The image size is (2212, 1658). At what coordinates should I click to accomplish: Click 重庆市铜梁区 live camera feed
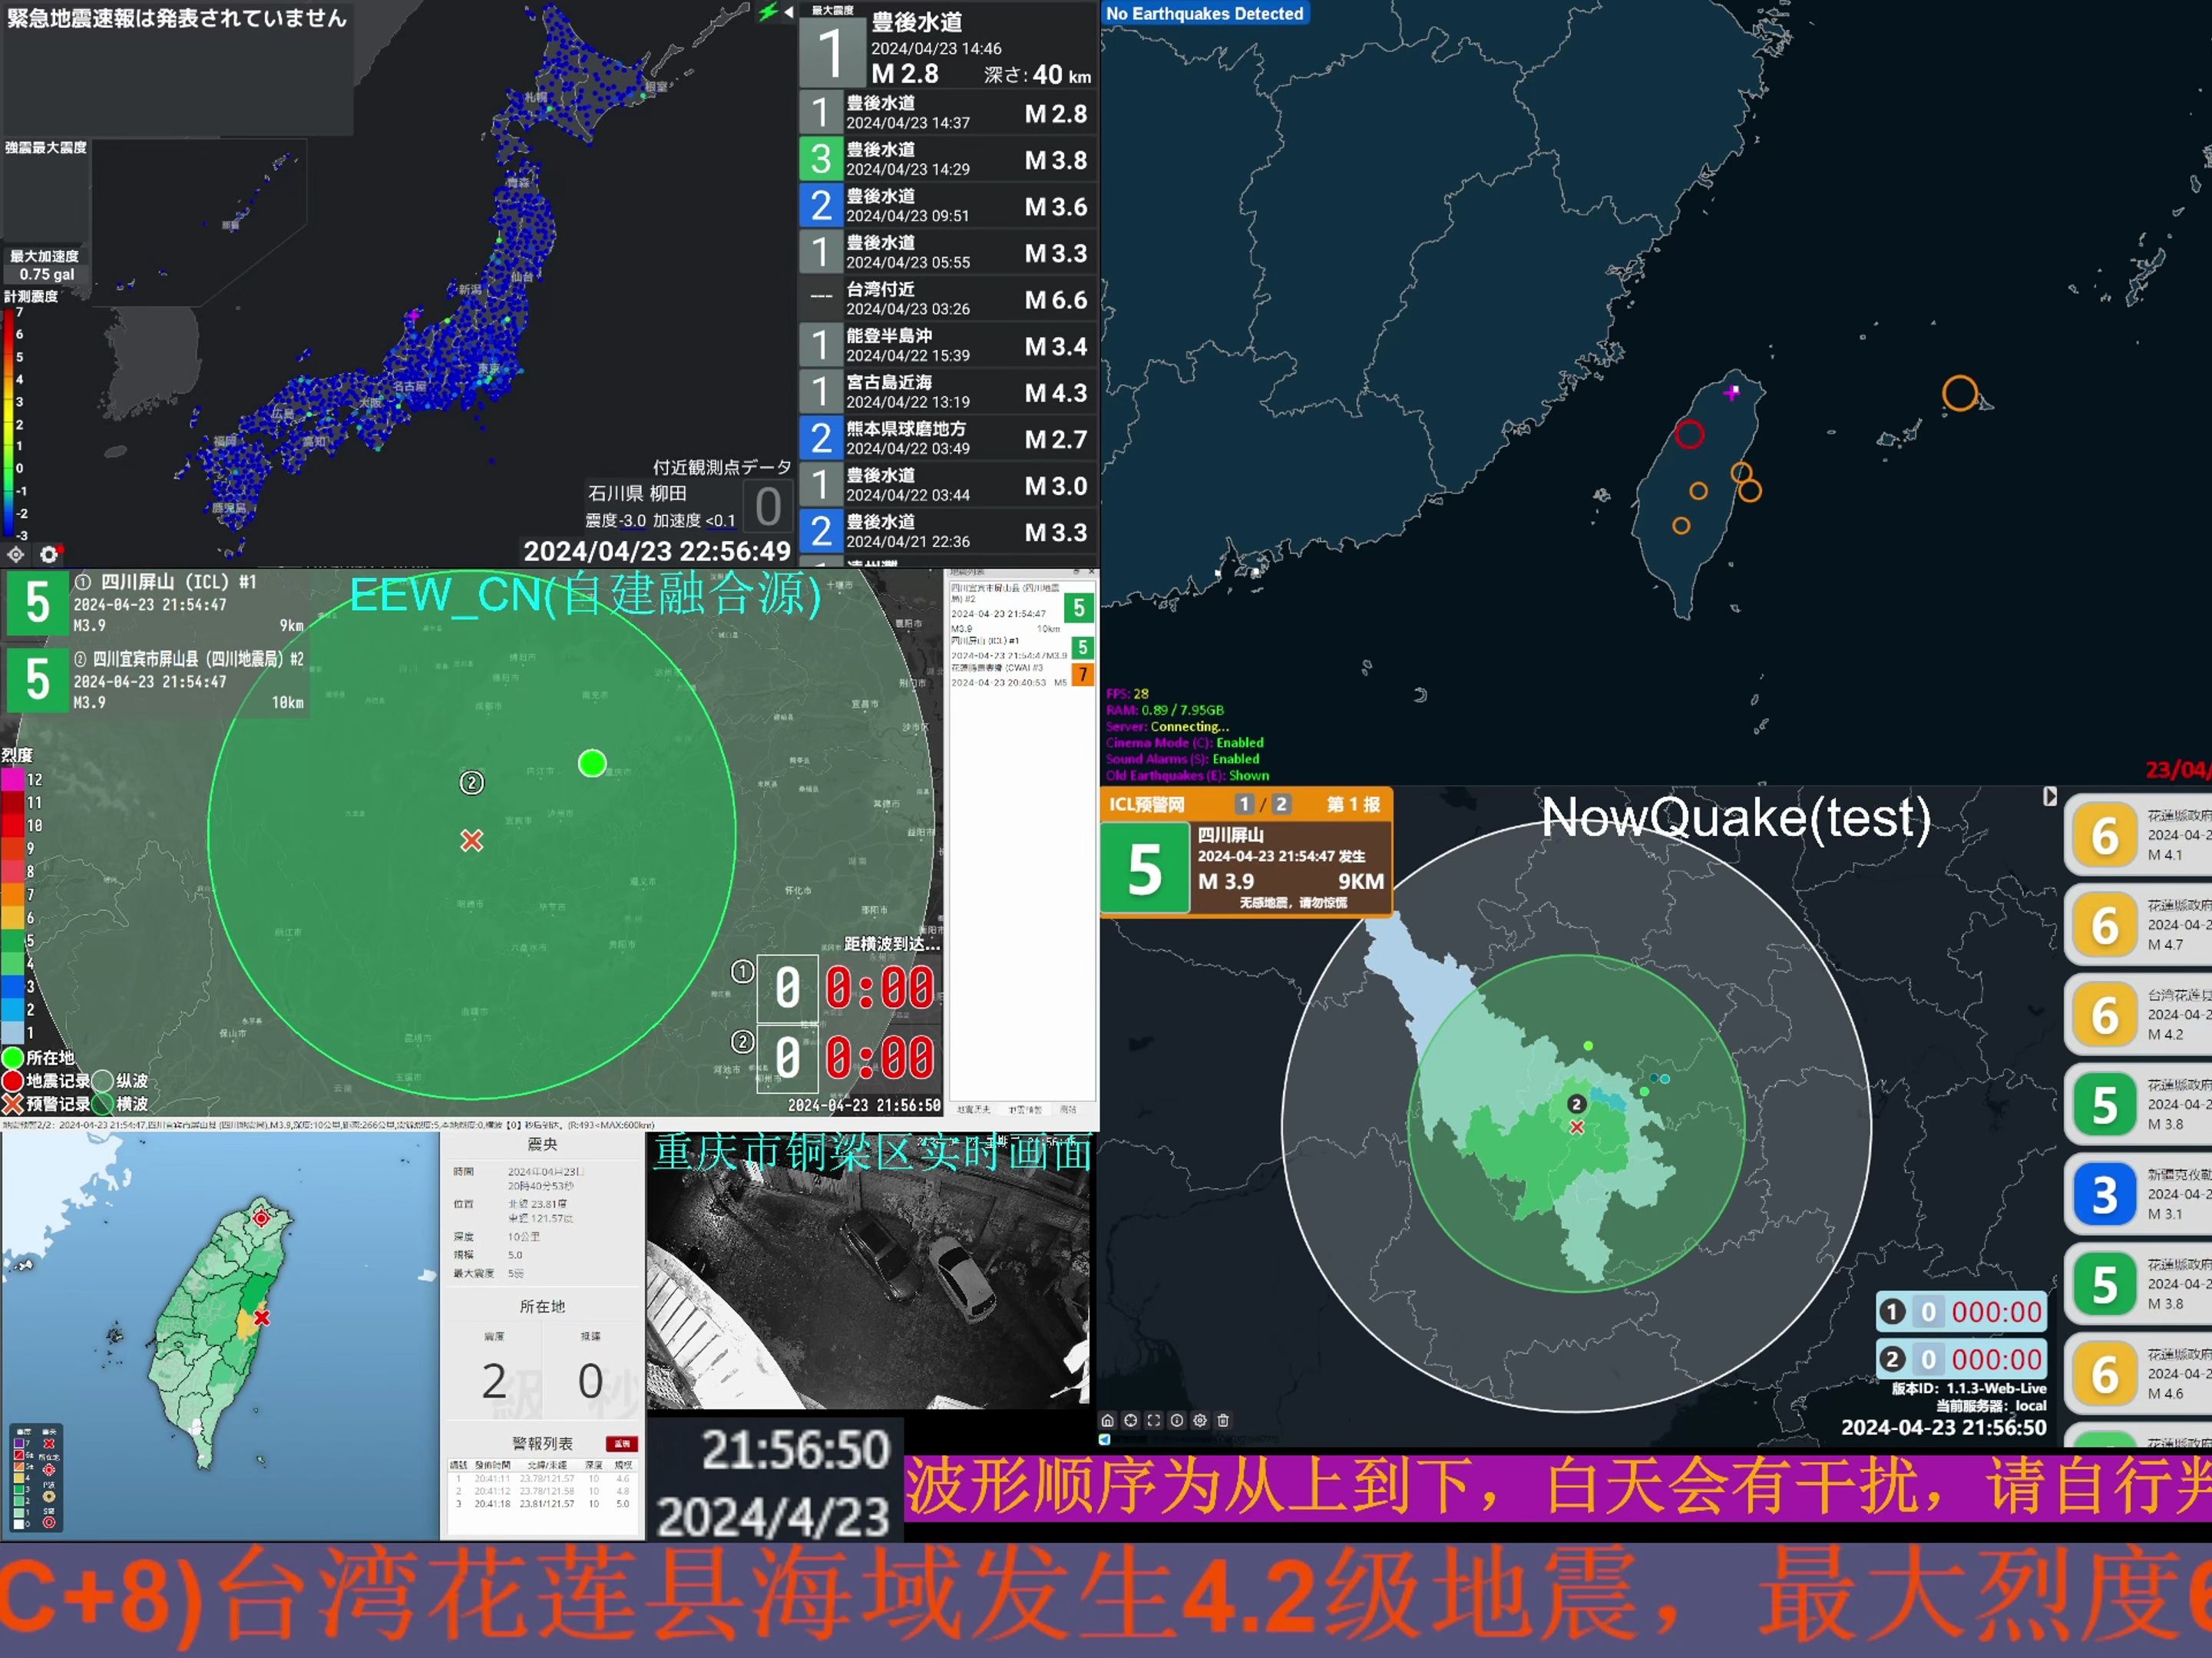(x=868, y=1270)
